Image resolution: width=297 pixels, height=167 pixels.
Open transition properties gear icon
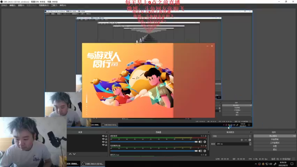tap(250, 140)
